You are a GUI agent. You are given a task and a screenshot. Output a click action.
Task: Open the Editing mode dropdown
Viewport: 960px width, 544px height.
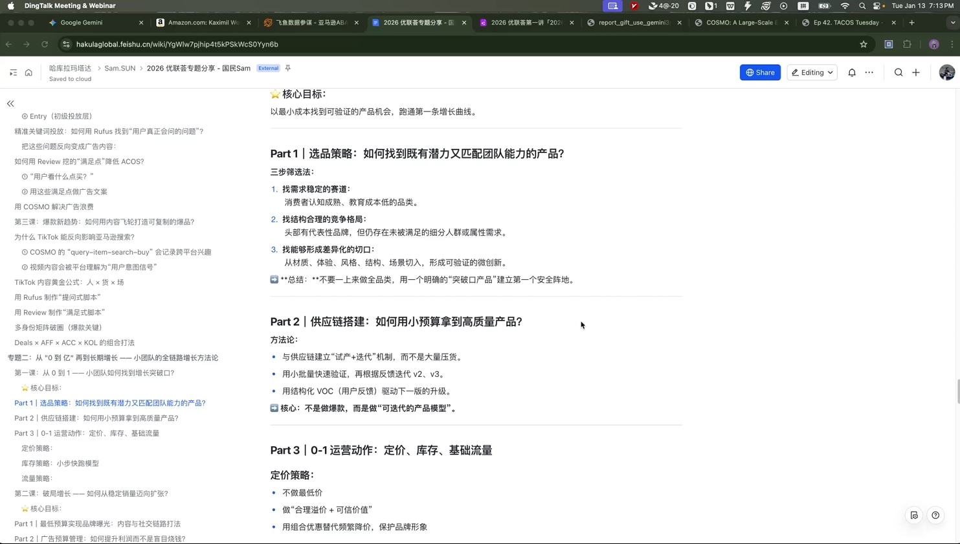click(812, 73)
